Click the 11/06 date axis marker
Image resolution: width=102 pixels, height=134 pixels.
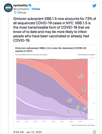[18, 121]
